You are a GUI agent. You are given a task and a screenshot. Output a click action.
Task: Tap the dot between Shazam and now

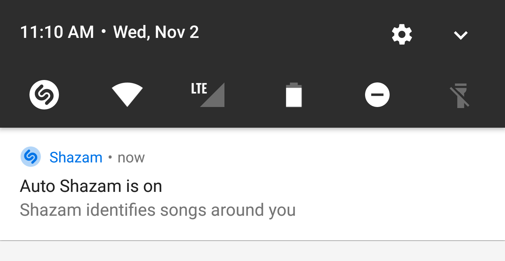click(x=110, y=158)
